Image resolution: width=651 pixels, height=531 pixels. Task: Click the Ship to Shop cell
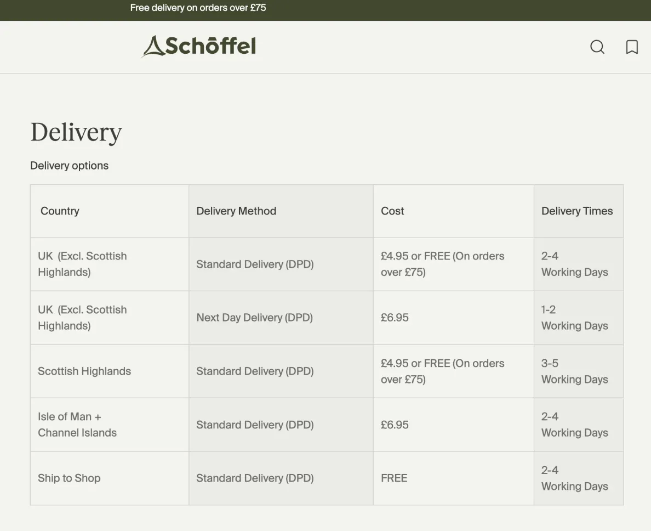(69, 478)
